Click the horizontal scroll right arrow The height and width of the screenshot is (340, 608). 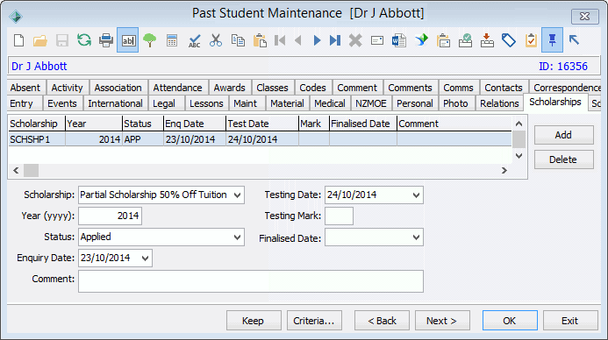[504, 170]
